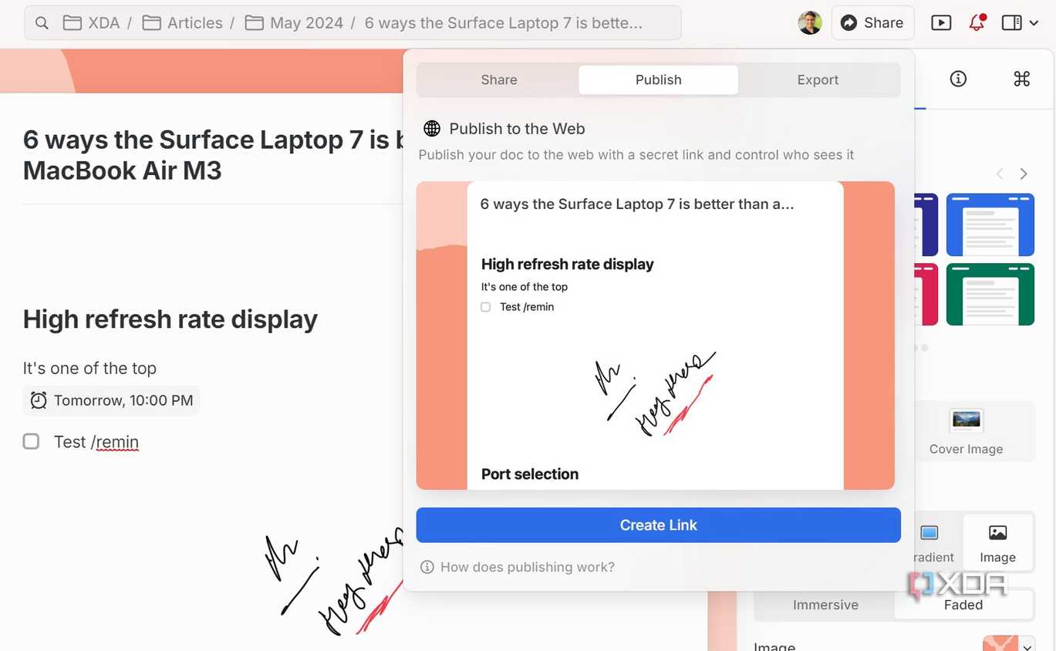The width and height of the screenshot is (1056, 651).
Task: Expand the sidebar layout dropdown arrow
Action: (1034, 24)
